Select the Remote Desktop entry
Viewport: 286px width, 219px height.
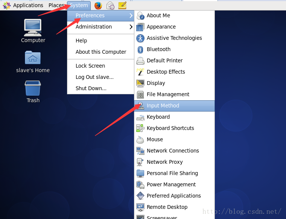(x=174, y=207)
